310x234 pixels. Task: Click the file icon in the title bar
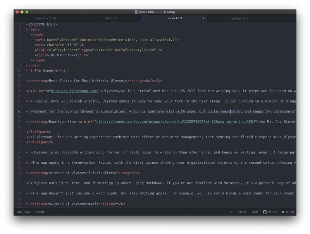click(136, 12)
